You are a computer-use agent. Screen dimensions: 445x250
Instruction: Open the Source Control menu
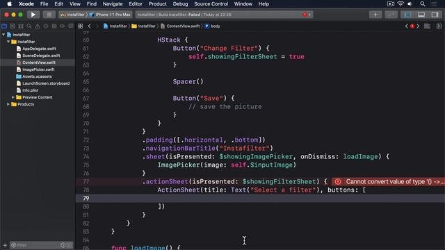coord(211,4)
